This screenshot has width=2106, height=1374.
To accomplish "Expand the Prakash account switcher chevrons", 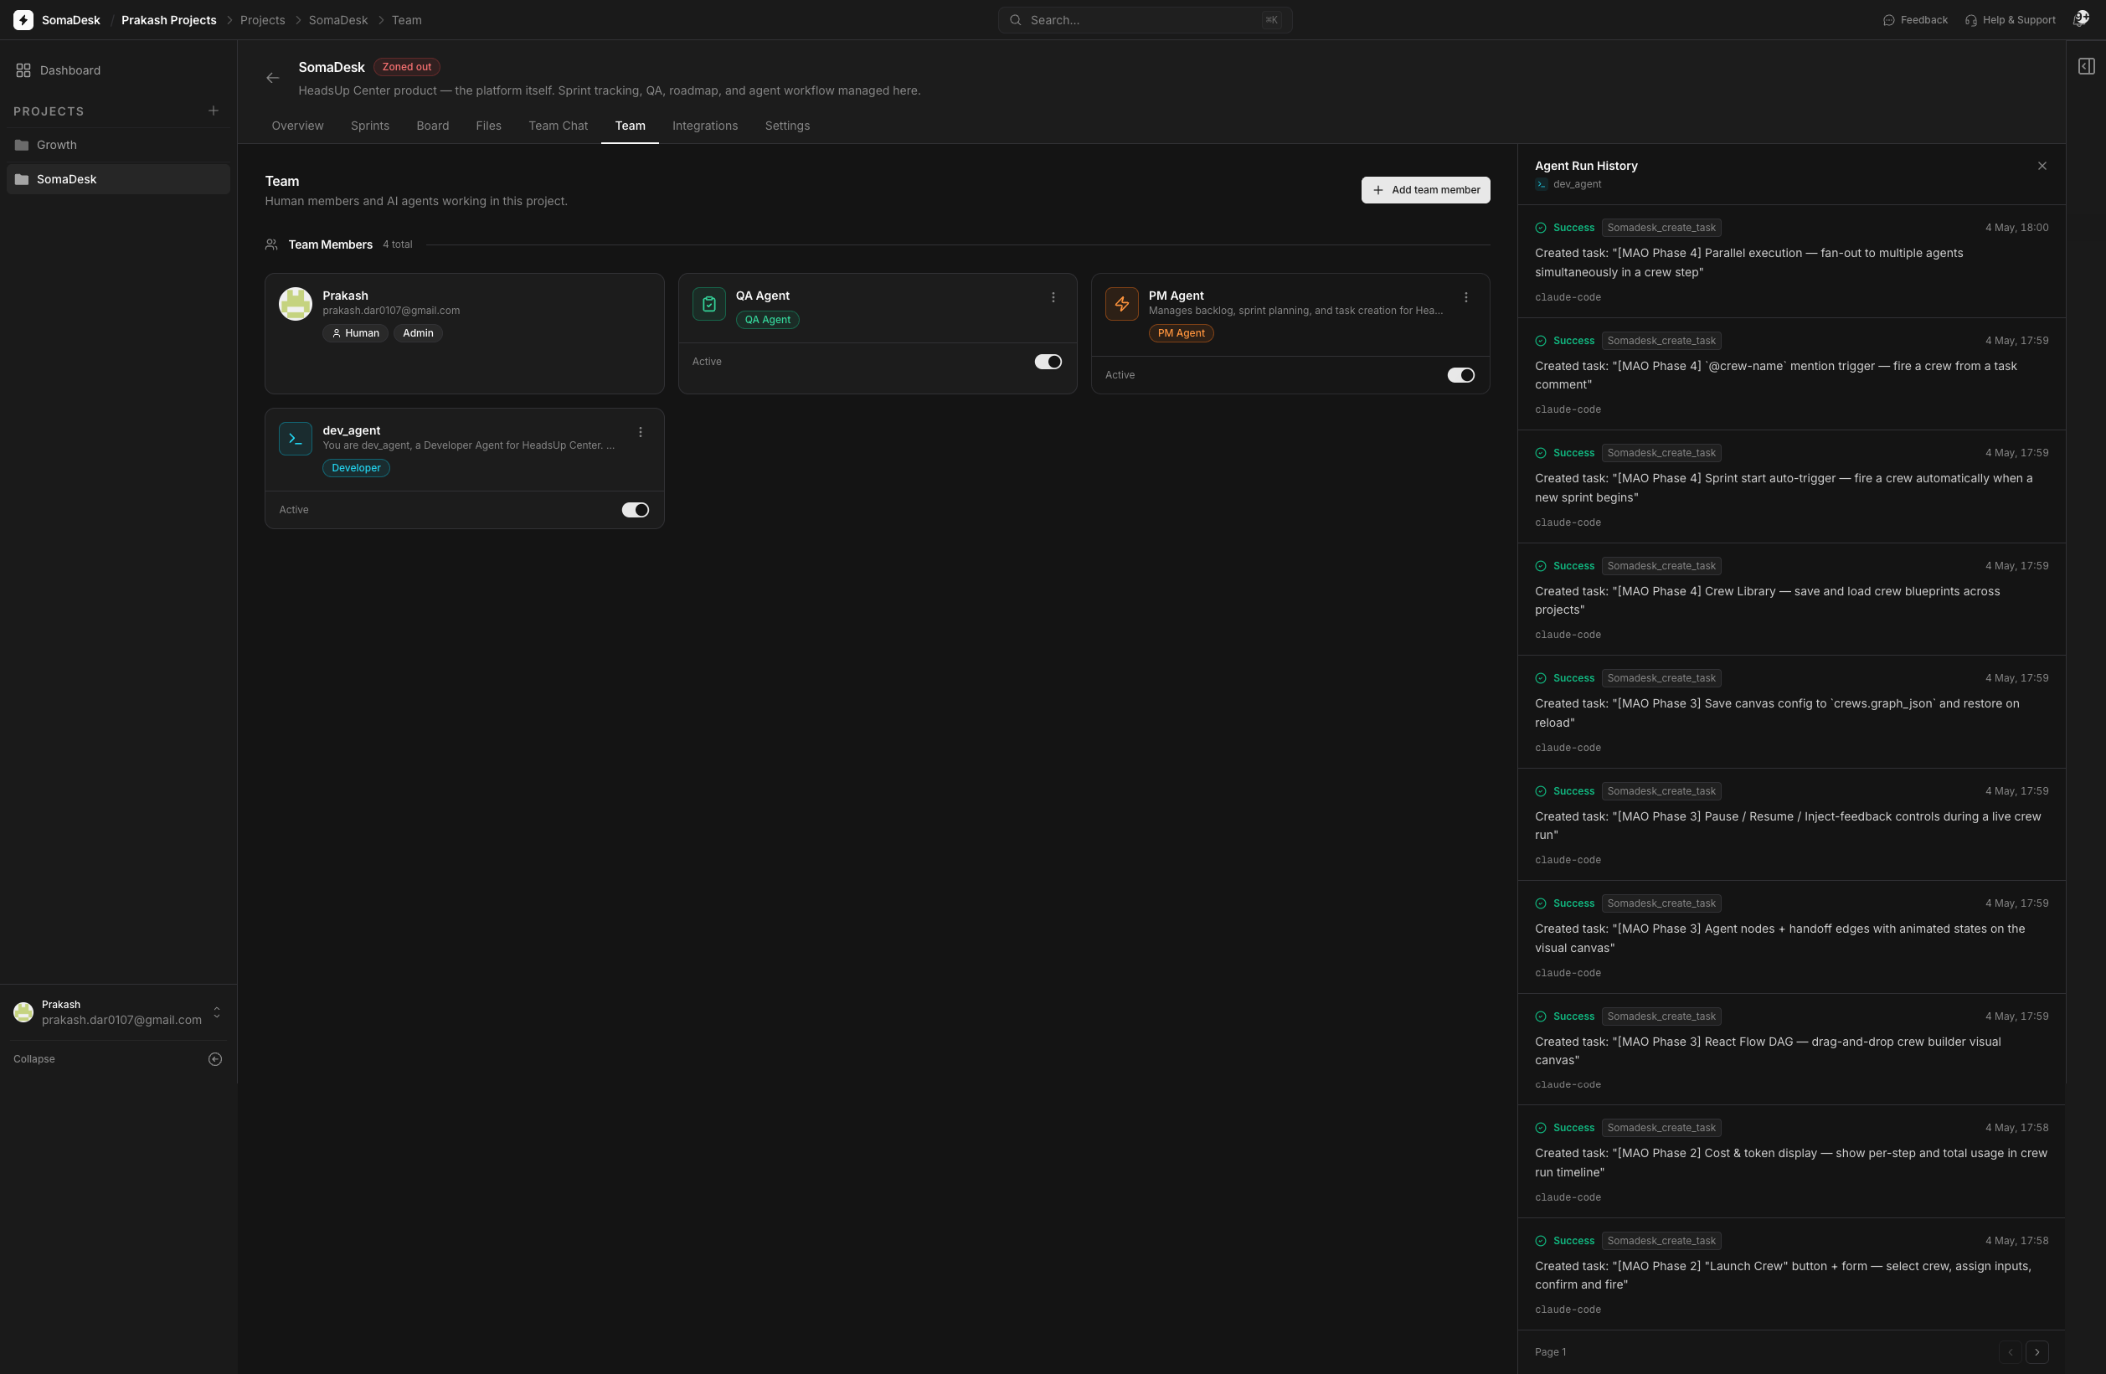I will (217, 1012).
